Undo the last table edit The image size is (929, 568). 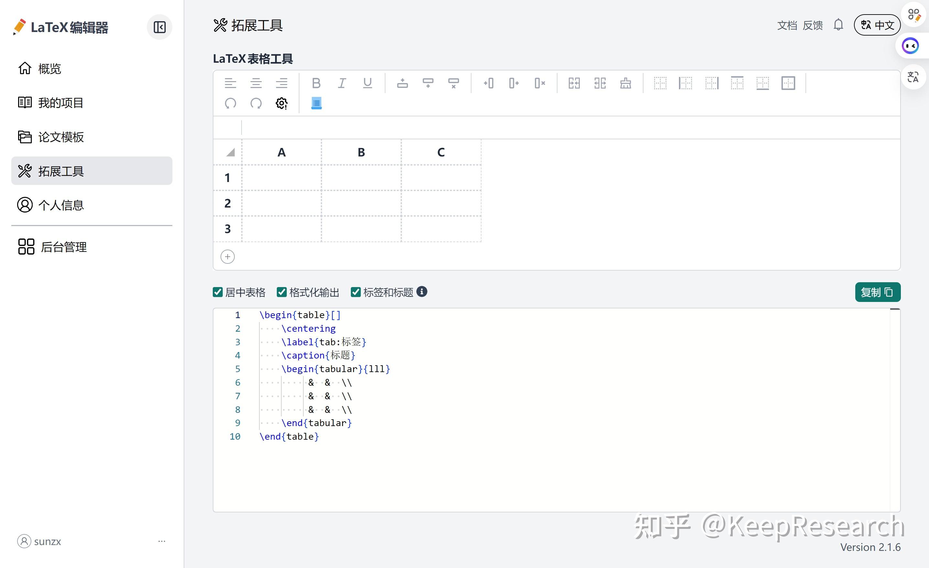[231, 103]
